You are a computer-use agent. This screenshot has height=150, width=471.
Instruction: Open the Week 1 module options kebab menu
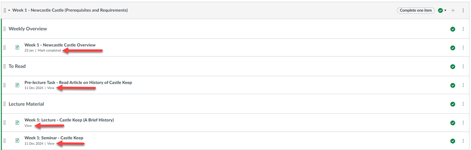pos(463,10)
